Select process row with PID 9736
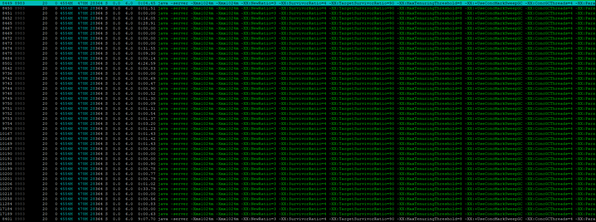The image size is (596, 222). [x=298, y=73]
